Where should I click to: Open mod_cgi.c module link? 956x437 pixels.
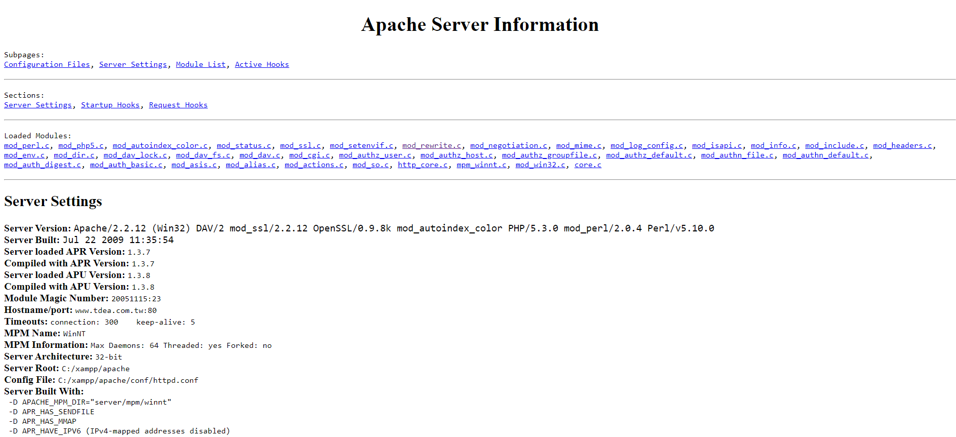[x=310, y=155]
